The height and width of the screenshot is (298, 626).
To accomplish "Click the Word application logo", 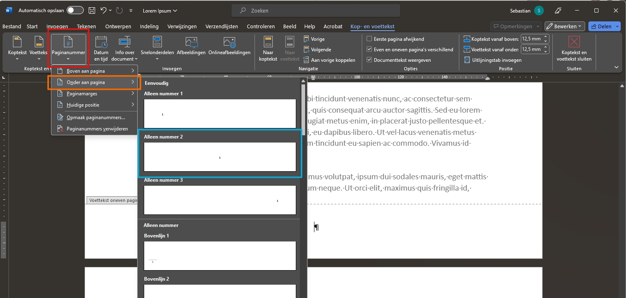I will 9,10.
